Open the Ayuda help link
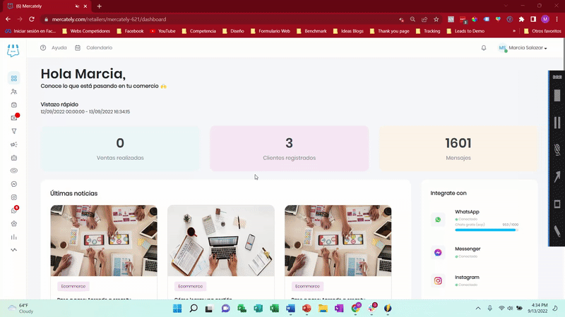Screen dimensions: 565x317 (54, 48)
